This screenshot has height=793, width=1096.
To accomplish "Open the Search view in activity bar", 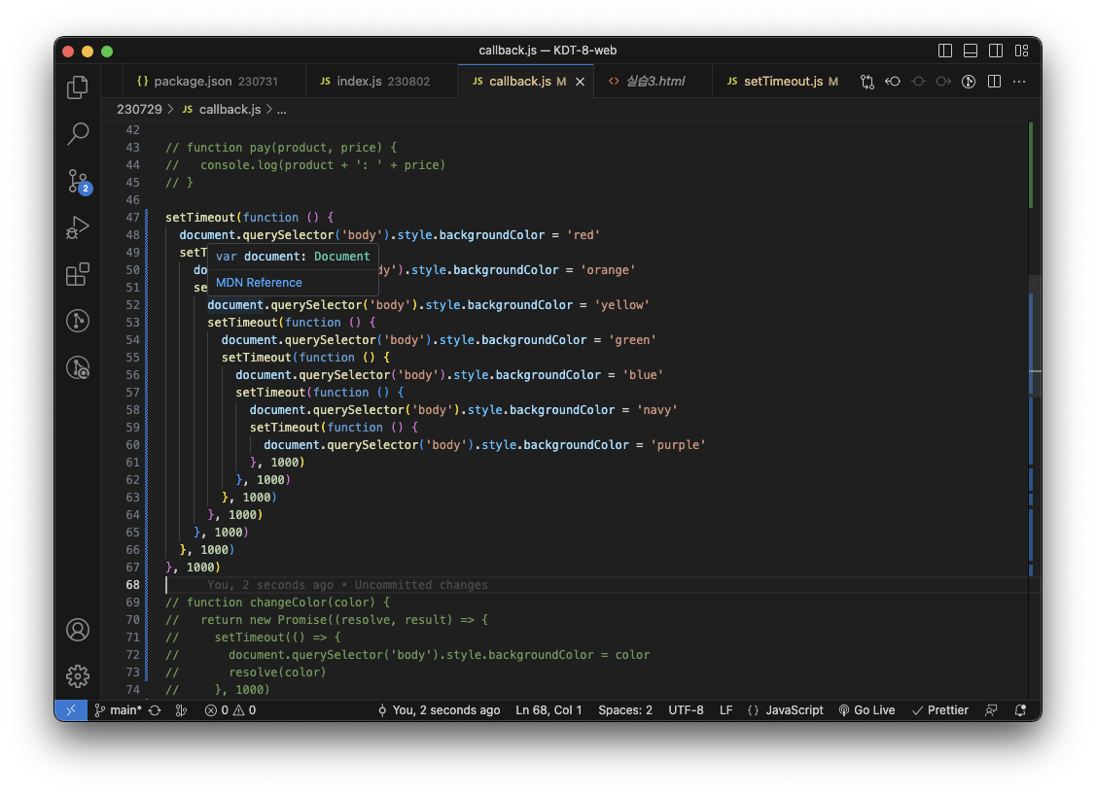I will 78,133.
